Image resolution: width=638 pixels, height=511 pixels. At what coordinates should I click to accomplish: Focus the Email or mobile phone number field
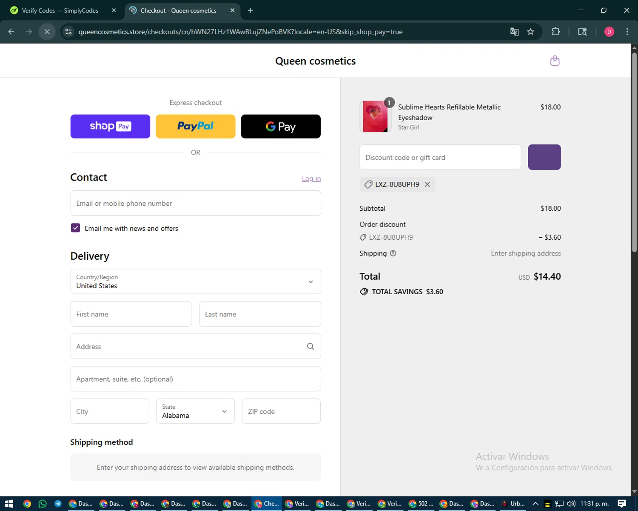pos(196,203)
